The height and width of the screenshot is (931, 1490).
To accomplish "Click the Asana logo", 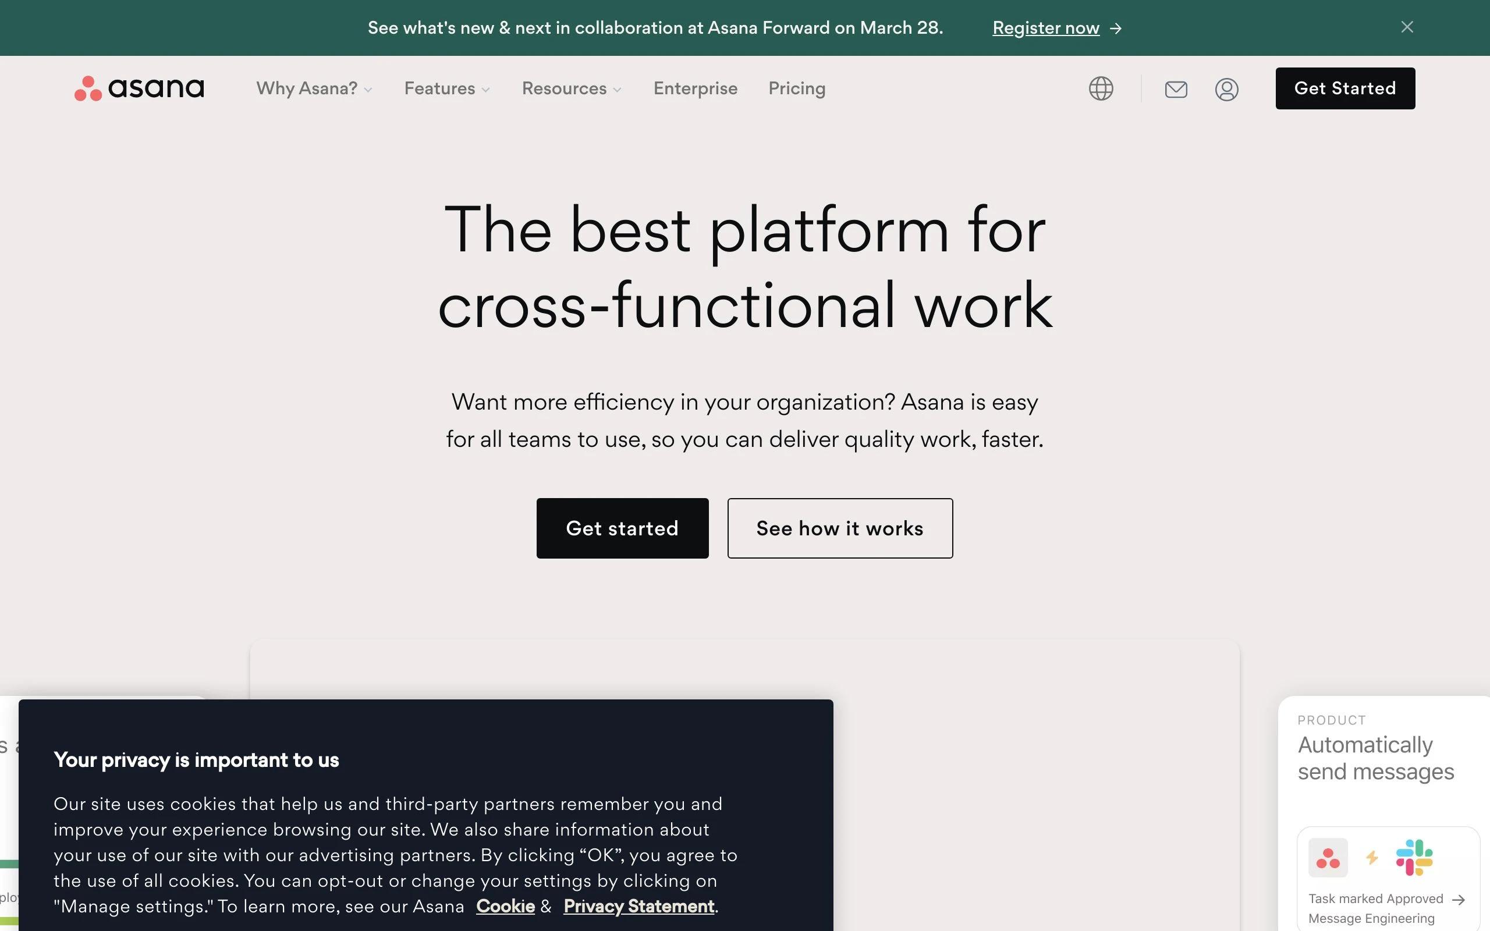I will [139, 88].
